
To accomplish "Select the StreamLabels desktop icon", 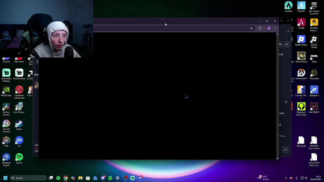I will [x=19, y=74].
